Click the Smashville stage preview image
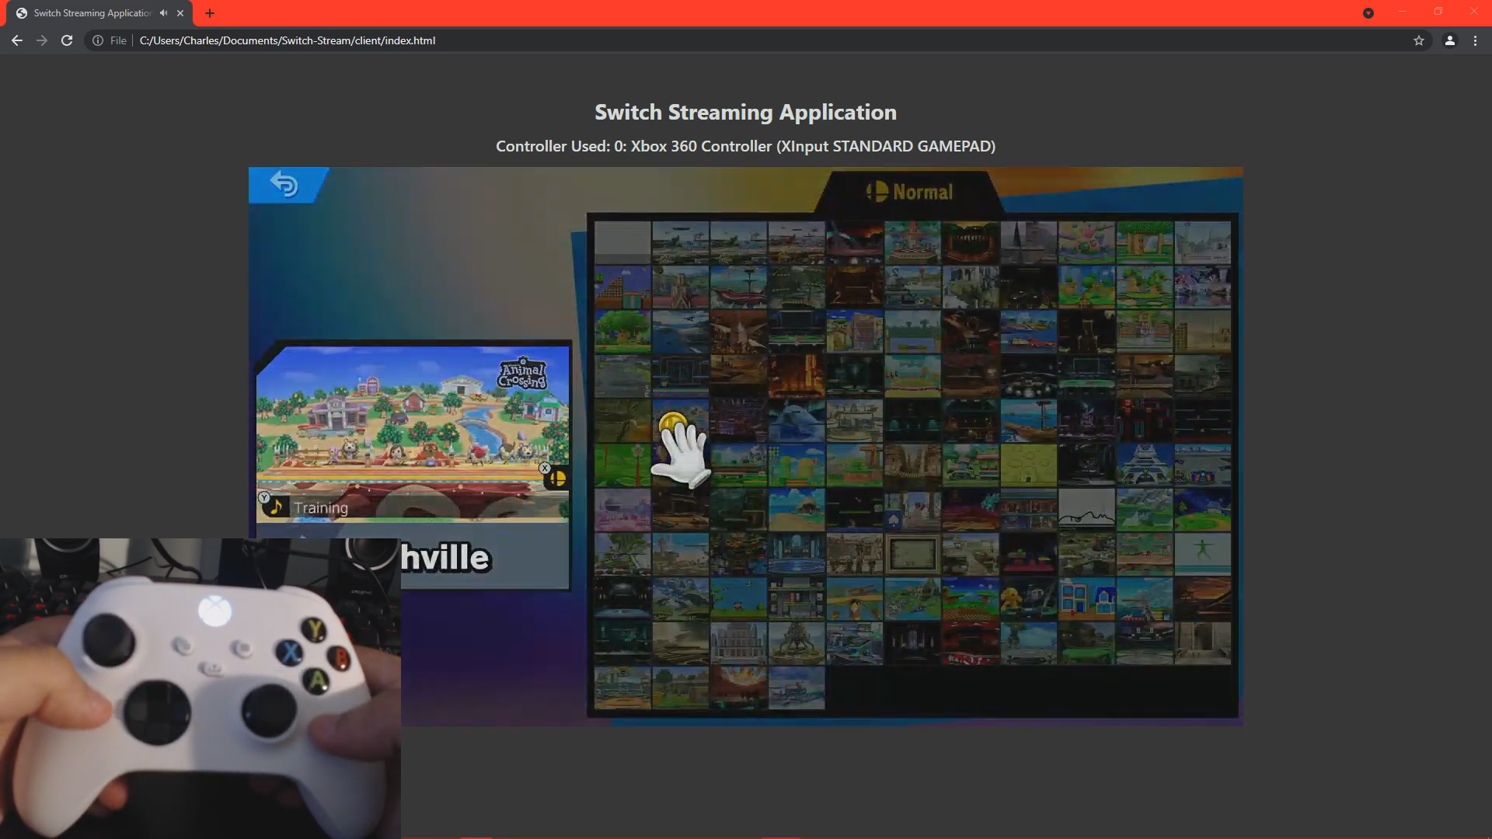 pos(413,433)
